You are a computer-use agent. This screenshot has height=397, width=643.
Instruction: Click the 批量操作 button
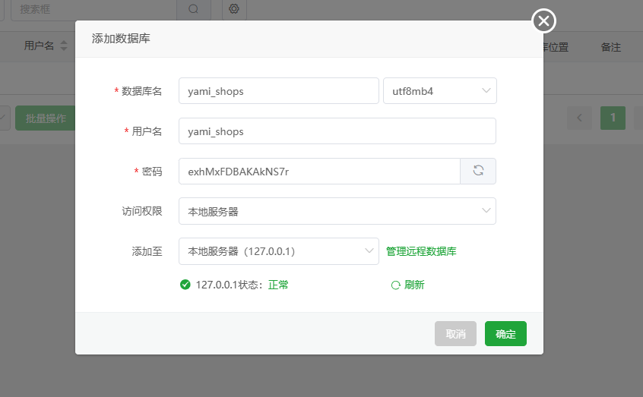point(46,118)
